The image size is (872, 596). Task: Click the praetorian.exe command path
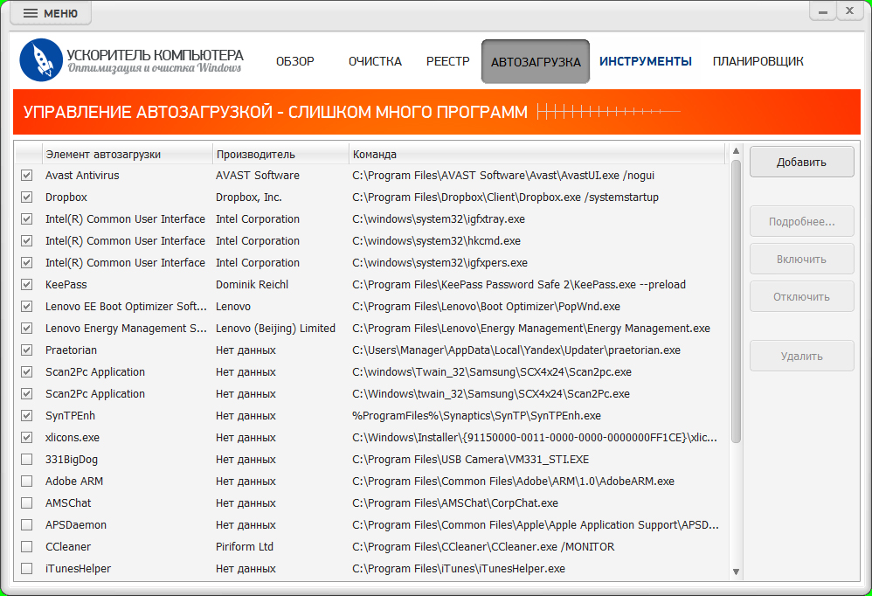click(x=516, y=350)
